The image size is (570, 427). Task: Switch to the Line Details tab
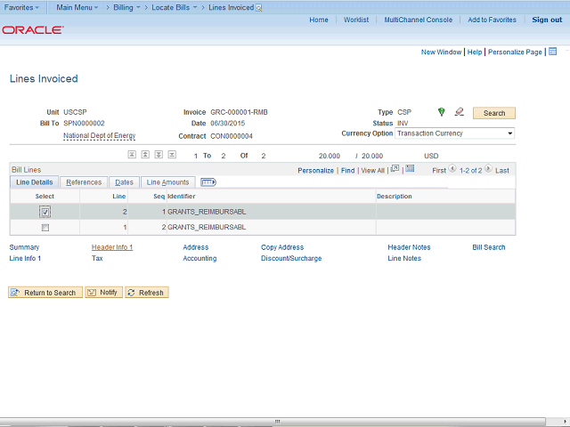pos(35,182)
